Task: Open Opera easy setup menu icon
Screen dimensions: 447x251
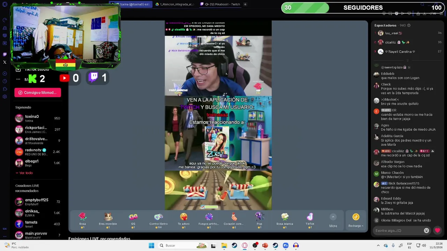Action: [441, 14]
